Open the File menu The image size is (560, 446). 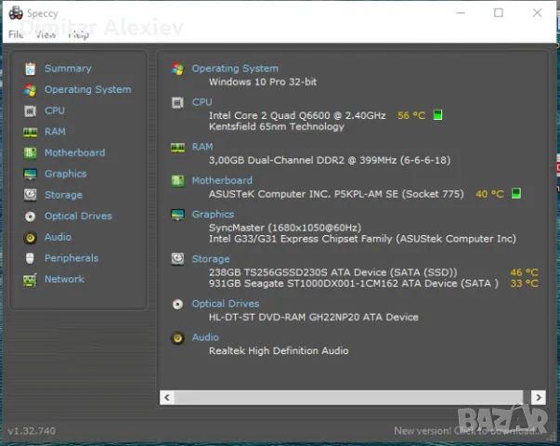click(16, 34)
